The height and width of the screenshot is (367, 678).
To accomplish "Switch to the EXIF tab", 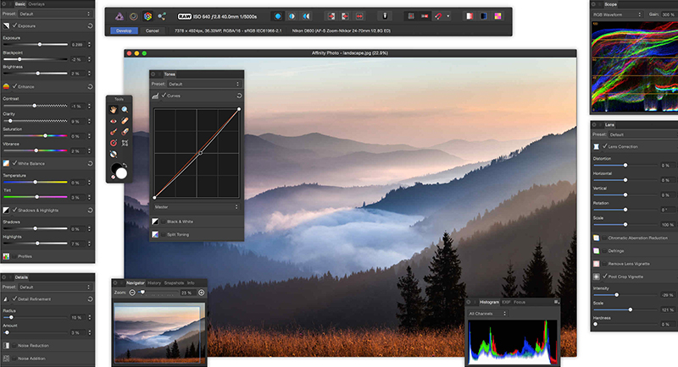I will tap(506, 302).
